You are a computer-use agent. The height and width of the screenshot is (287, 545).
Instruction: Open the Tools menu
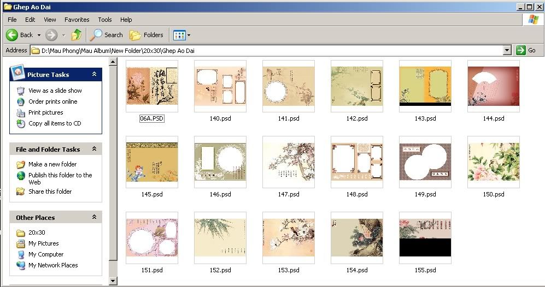pos(104,20)
